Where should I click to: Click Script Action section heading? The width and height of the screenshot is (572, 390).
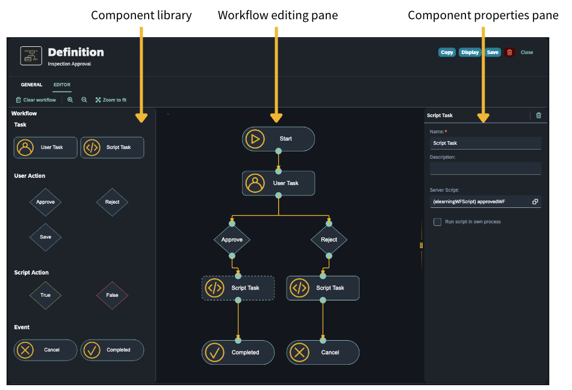coord(31,273)
